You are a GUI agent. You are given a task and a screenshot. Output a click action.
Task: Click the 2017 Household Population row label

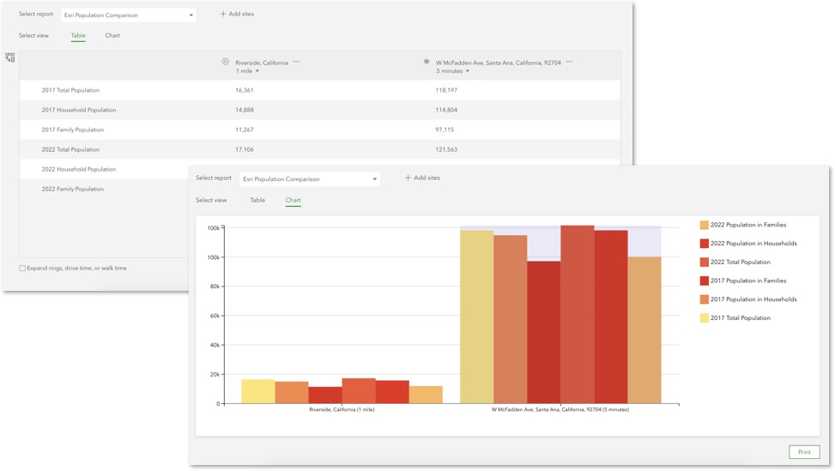pos(79,110)
